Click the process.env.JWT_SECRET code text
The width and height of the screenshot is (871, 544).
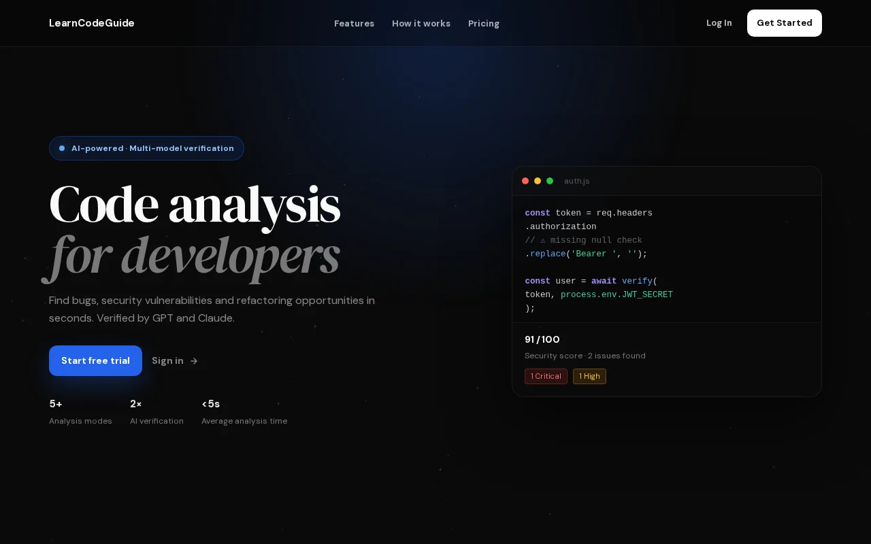(x=617, y=294)
